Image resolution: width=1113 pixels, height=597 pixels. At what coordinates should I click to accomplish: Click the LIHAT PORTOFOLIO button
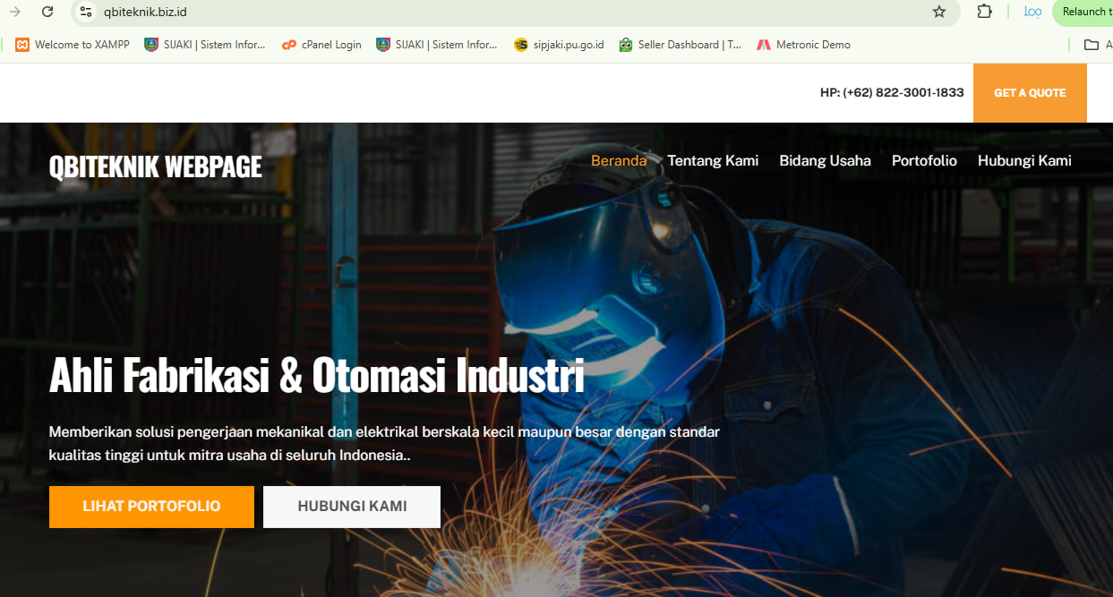151,506
